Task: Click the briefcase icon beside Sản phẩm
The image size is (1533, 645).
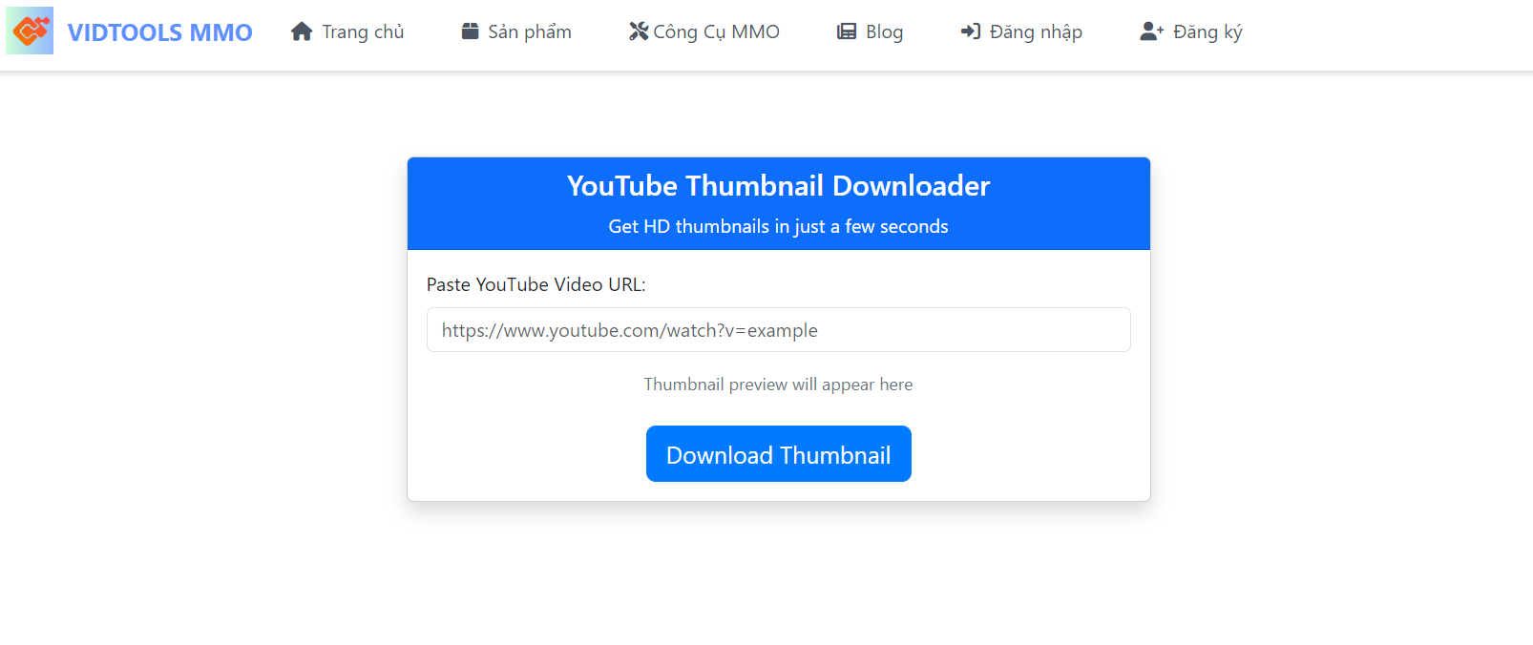Action: click(470, 31)
